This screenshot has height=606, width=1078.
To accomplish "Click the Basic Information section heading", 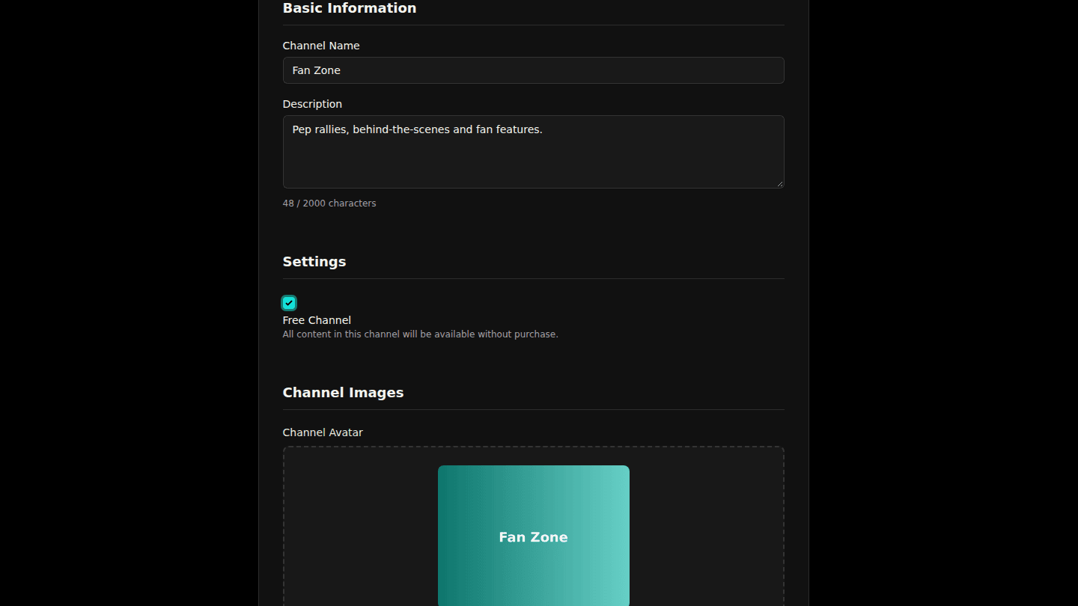I will click(x=350, y=8).
